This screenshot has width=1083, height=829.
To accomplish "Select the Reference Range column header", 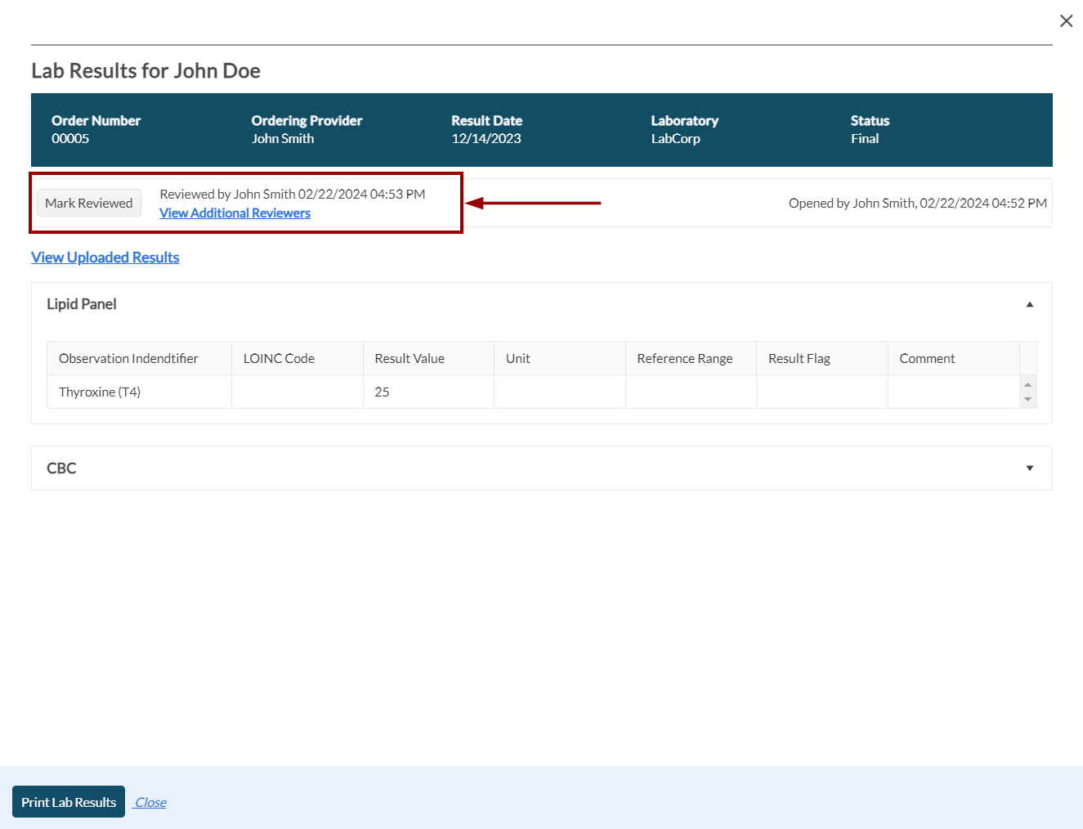I will 684,358.
